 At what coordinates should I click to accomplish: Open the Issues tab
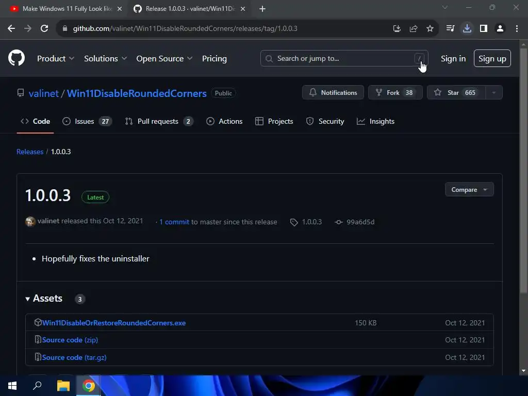point(87,121)
